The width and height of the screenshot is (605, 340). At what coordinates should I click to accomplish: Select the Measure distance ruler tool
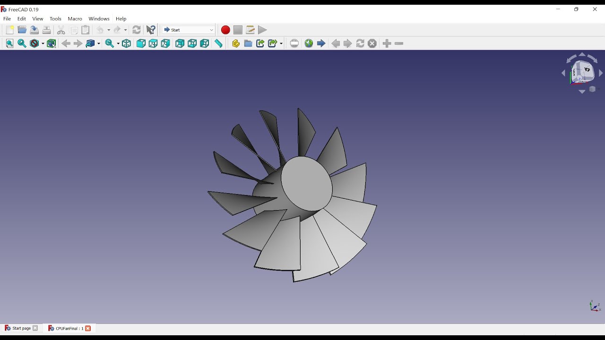point(218,43)
